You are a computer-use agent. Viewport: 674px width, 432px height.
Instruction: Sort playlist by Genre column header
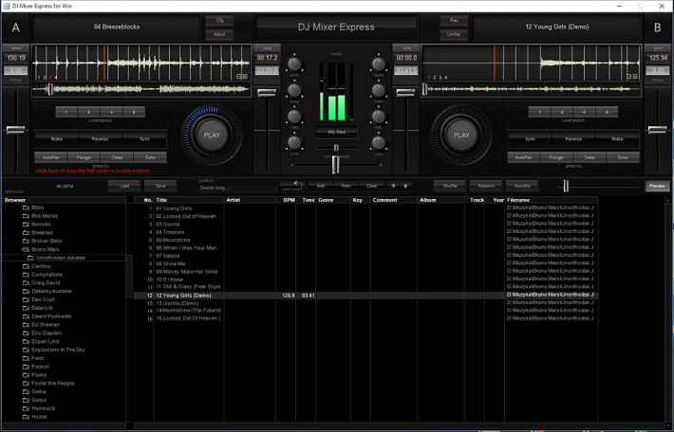click(332, 200)
